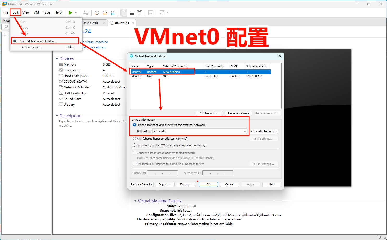The image size is (387, 240).
Task: Select the Bridged radio button
Action: coord(135,125)
